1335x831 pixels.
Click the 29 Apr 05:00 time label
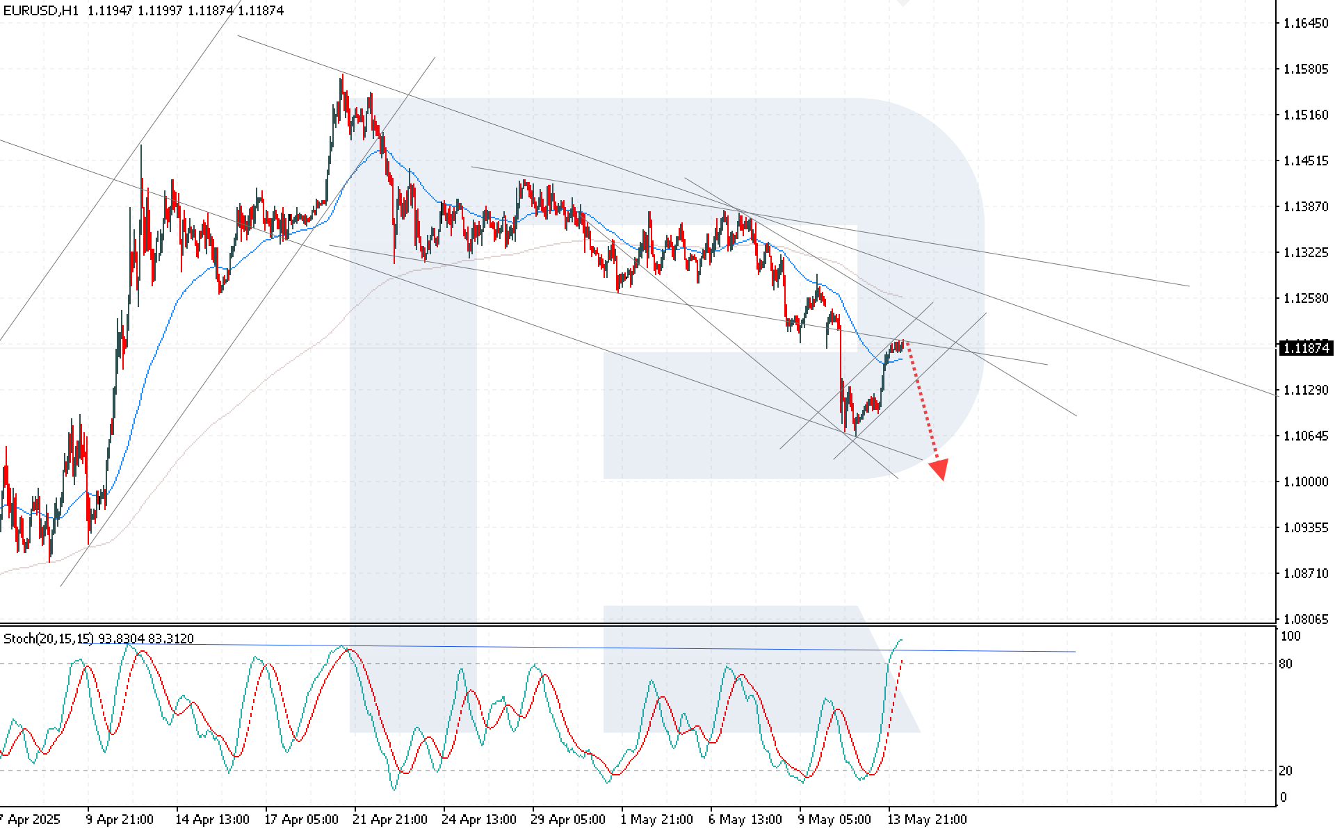tap(569, 819)
